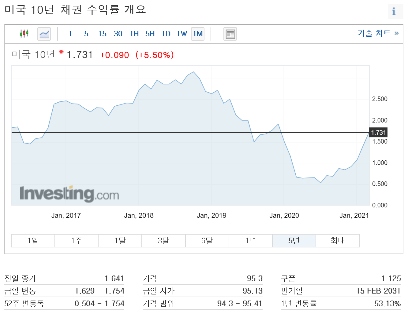Click the Jan, 2019 axis label

(211, 215)
